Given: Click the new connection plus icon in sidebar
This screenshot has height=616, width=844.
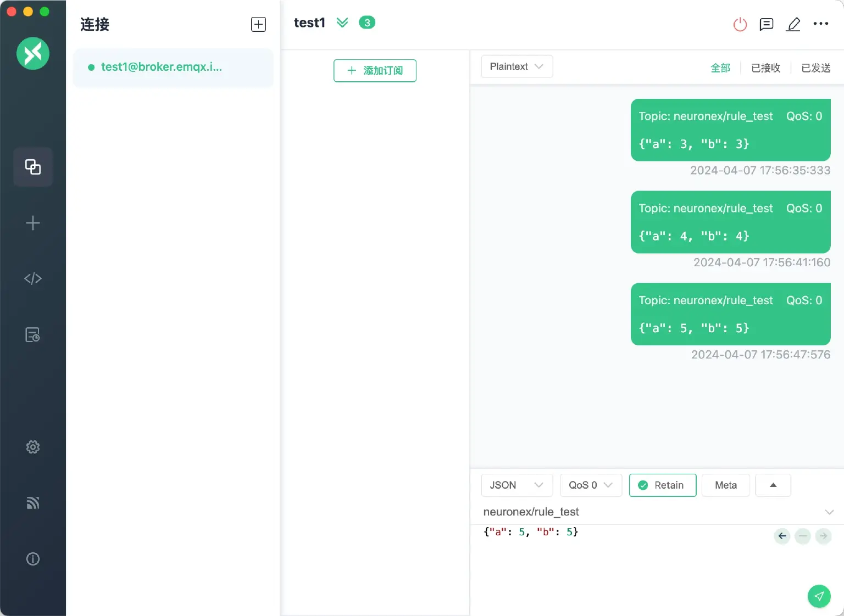Looking at the screenshot, I should [x=33, y=223].
